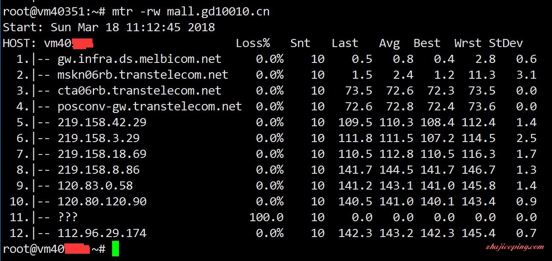
Task: Click IP address 219.158.3.29
Action: pyautogui.click(x=98, y=138)
